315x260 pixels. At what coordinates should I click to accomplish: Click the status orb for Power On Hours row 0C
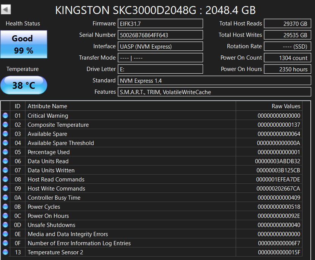tap(5, 216)
